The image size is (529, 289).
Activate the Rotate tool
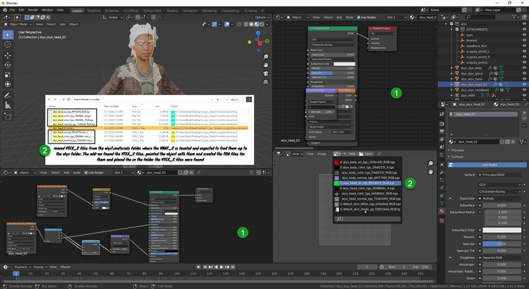[8, 65]
